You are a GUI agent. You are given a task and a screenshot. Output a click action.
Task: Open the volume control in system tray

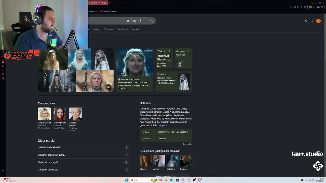click(x=313, y=180)
